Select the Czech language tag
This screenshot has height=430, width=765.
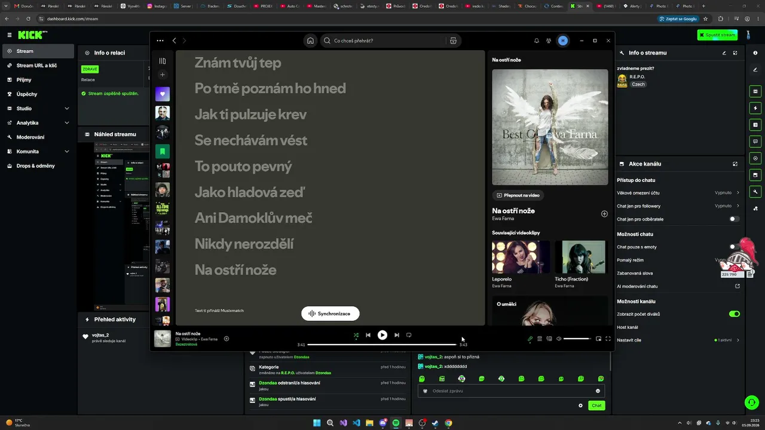coord(638,84)
